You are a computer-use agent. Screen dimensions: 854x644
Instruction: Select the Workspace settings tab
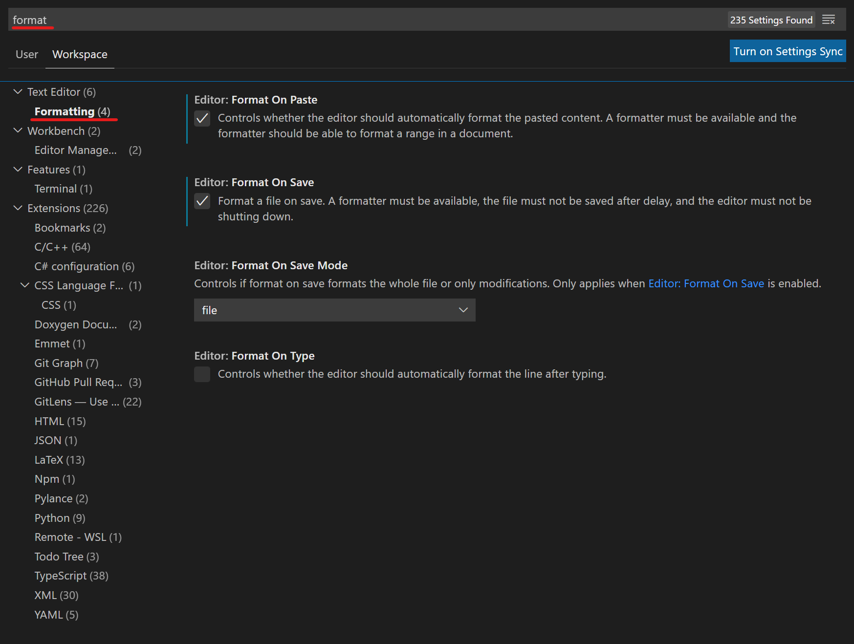coord(80,54)
